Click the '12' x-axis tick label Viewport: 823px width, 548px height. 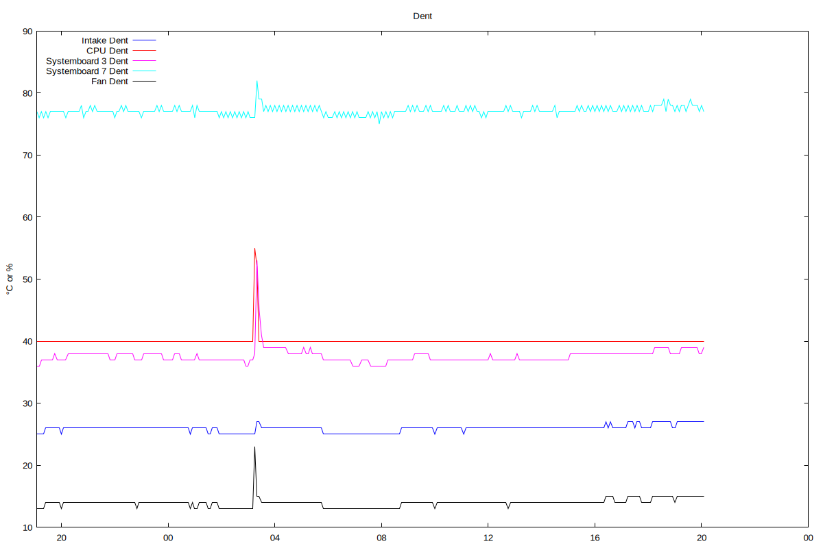coord(488,538)
